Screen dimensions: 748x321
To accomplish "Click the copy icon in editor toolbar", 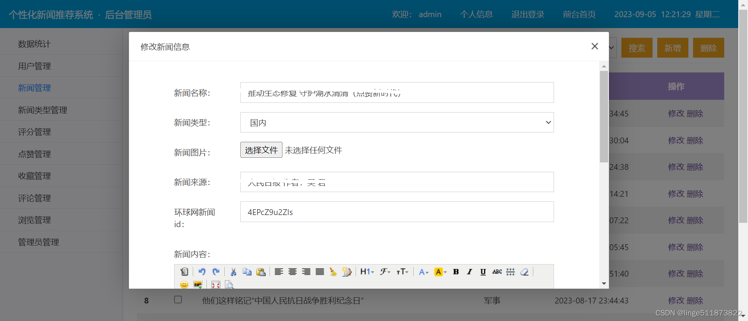I will point(247,272).
